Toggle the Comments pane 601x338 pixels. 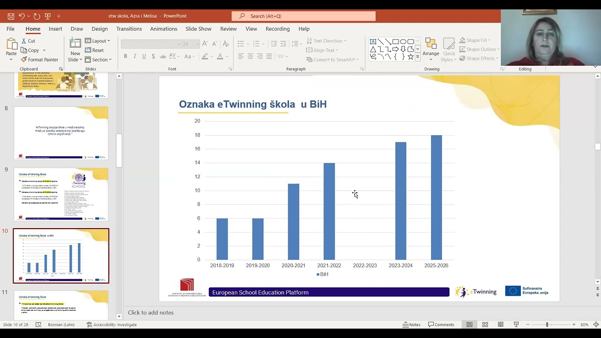pyautogui.click(x=441, y=324)
